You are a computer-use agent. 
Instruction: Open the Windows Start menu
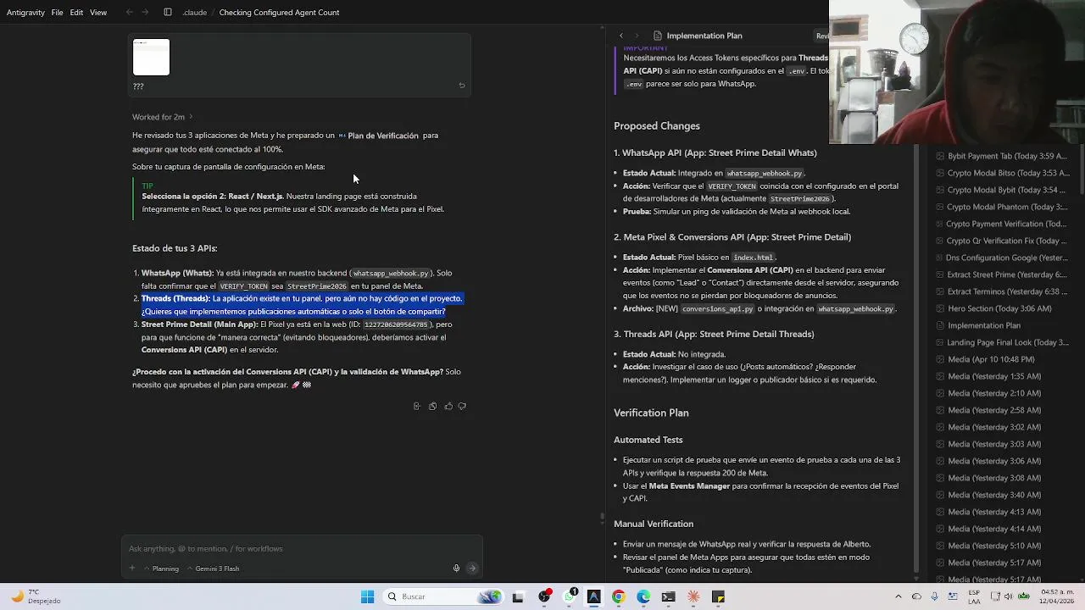pyautogui.click(x=367, y=596)
